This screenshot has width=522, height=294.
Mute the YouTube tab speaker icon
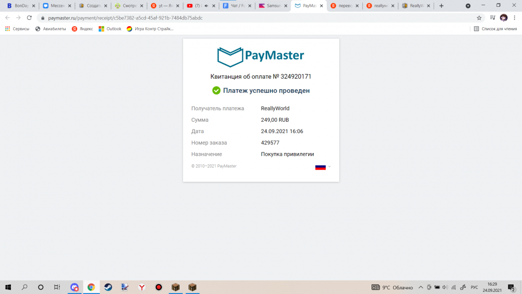(x=206, y=6)
